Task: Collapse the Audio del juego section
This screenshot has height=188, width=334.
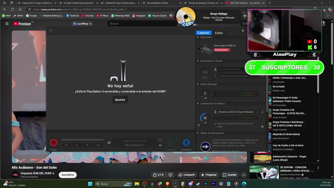Action: pyautogui.click(x=198, y=84)
